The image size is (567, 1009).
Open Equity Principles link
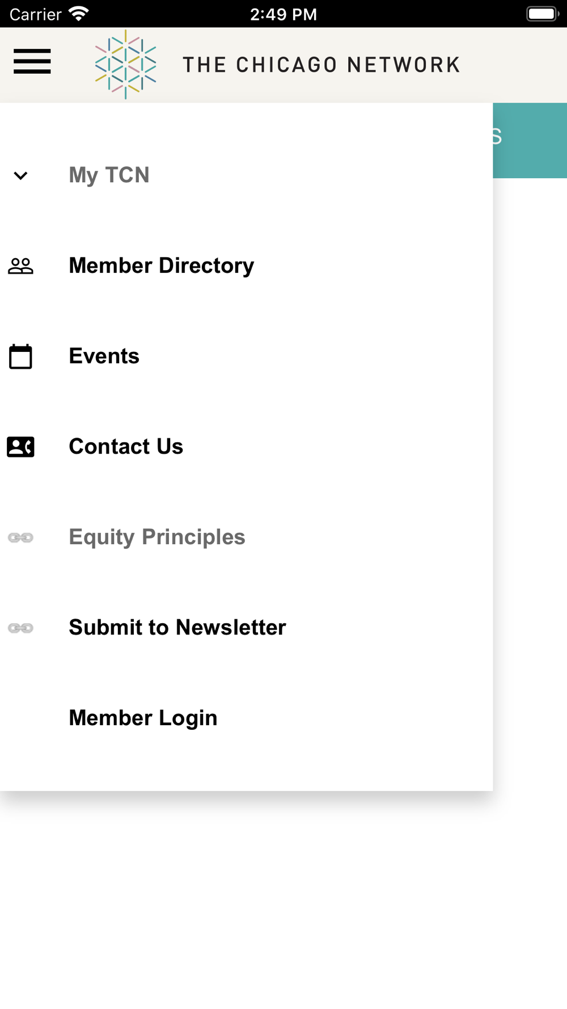[157, 537]
